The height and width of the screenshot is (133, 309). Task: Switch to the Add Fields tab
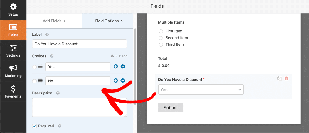click(54, 21)
